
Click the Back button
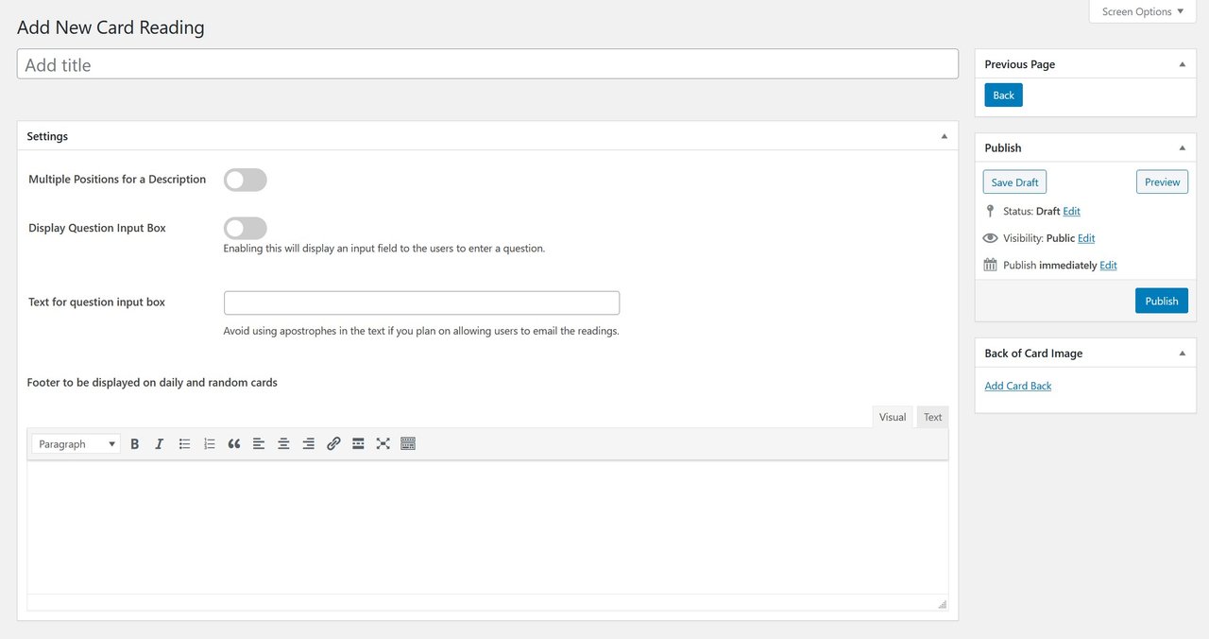[1003, 95]
